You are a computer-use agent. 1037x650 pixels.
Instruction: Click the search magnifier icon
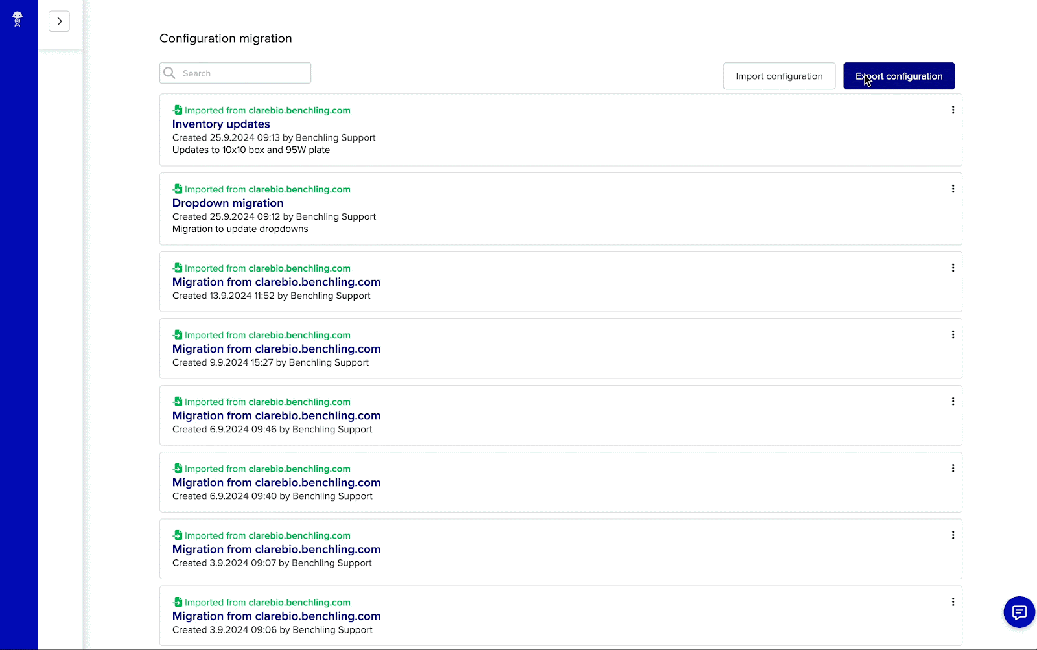[x=169, y=73]
